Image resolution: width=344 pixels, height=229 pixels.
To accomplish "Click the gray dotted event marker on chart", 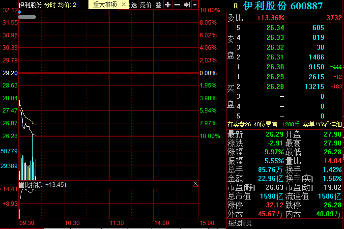I will pos(27,17).
